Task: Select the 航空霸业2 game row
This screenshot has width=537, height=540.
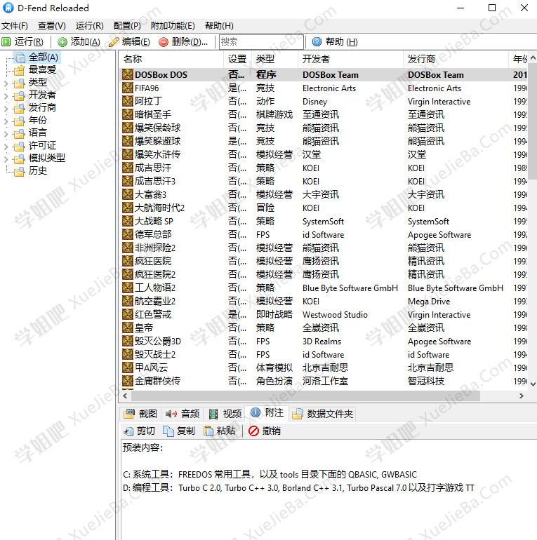Action: click(325, 301)
